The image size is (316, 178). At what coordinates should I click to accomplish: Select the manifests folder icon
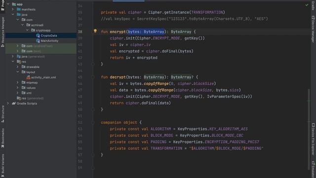pos(19,9)
